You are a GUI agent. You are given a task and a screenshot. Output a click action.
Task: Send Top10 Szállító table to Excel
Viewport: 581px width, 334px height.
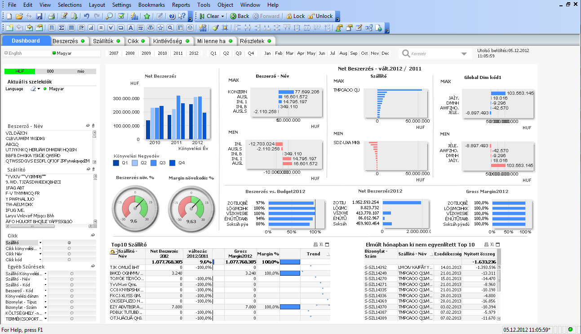[321, 244]
